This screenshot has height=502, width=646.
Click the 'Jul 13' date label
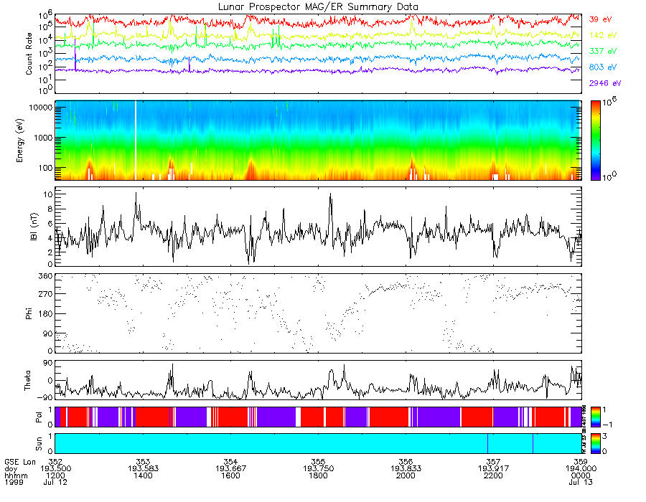click(x=581, y=482)
